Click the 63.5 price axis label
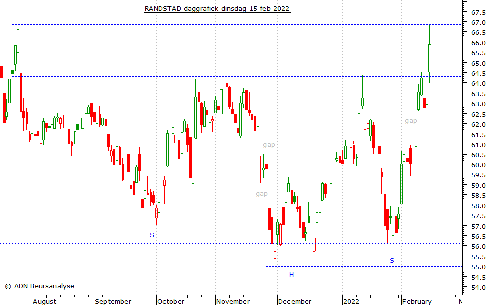 478,94
